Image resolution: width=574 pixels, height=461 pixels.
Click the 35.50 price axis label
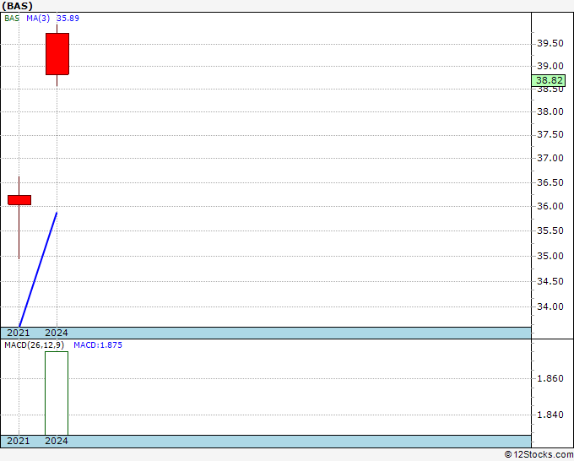550,230
